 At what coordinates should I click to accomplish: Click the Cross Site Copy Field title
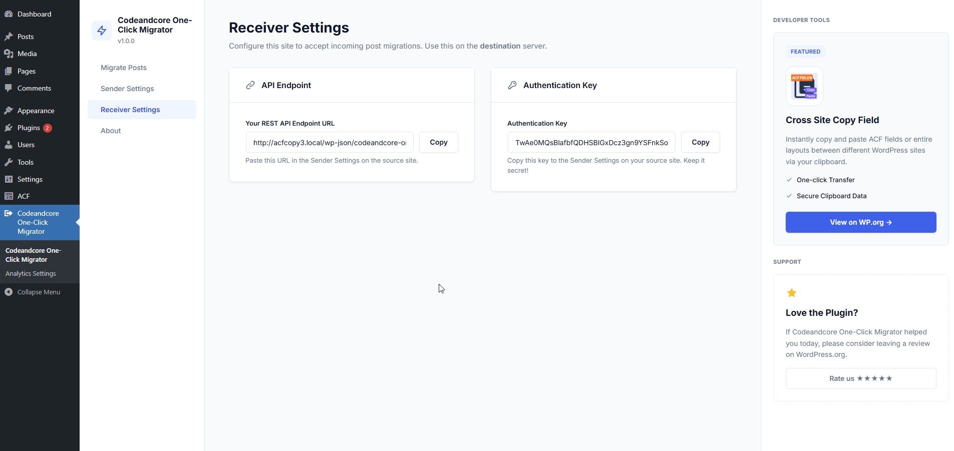tap(832, 120)
